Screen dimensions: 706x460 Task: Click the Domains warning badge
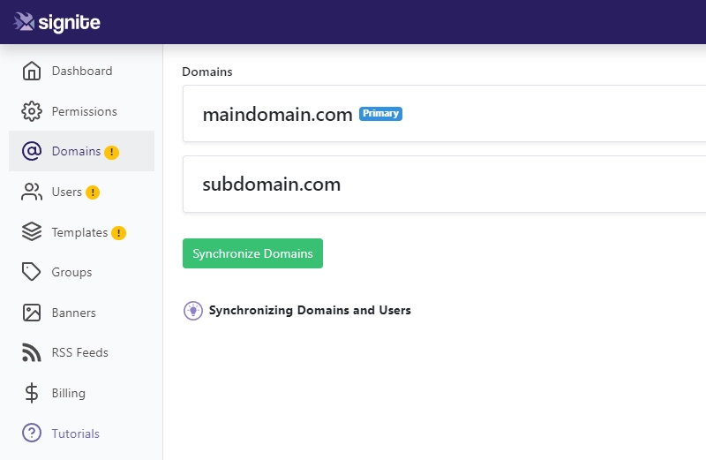(x=112, y=152)
